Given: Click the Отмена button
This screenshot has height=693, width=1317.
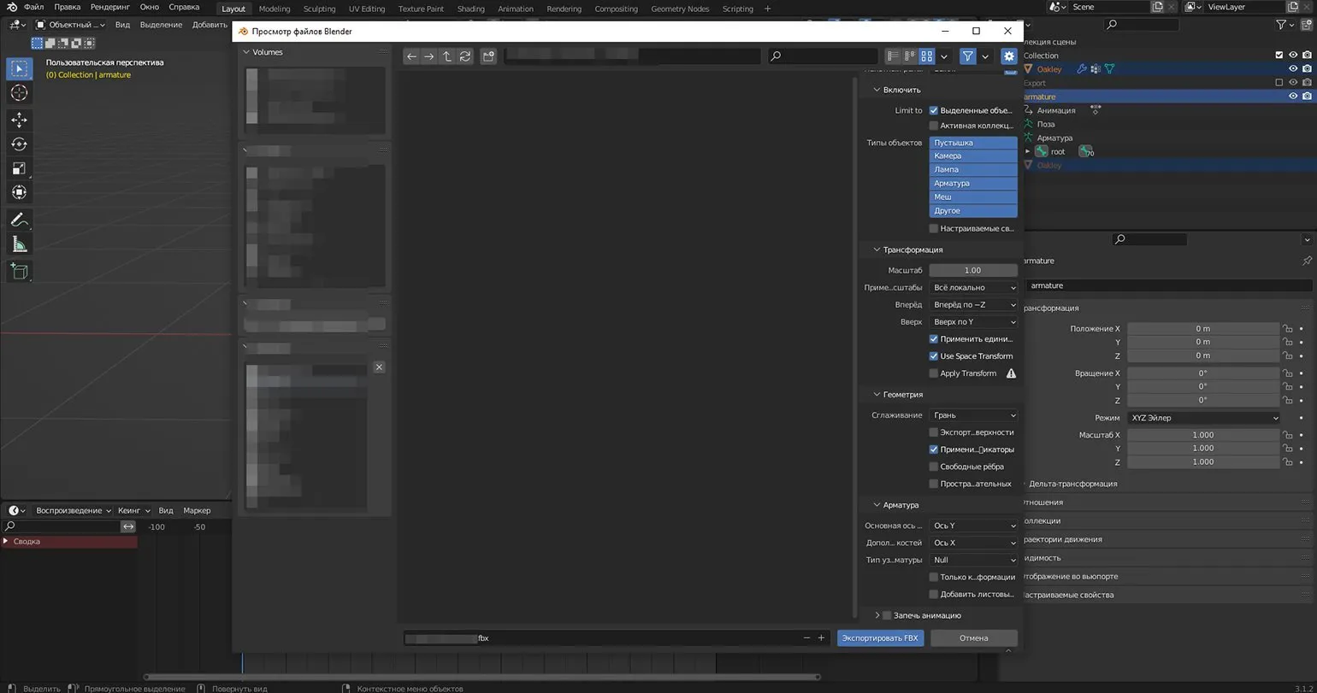Looking at the screenshot, I should [x=973, y=638].
